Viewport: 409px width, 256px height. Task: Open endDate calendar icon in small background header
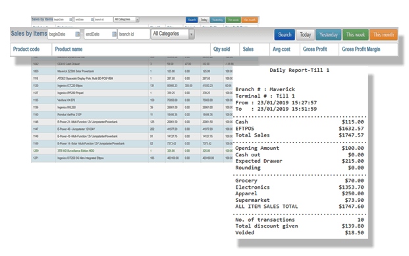[x=92, y=20]
